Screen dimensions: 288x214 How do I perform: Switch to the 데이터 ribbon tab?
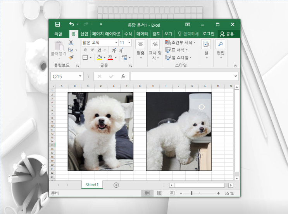[x=142, y=34]
